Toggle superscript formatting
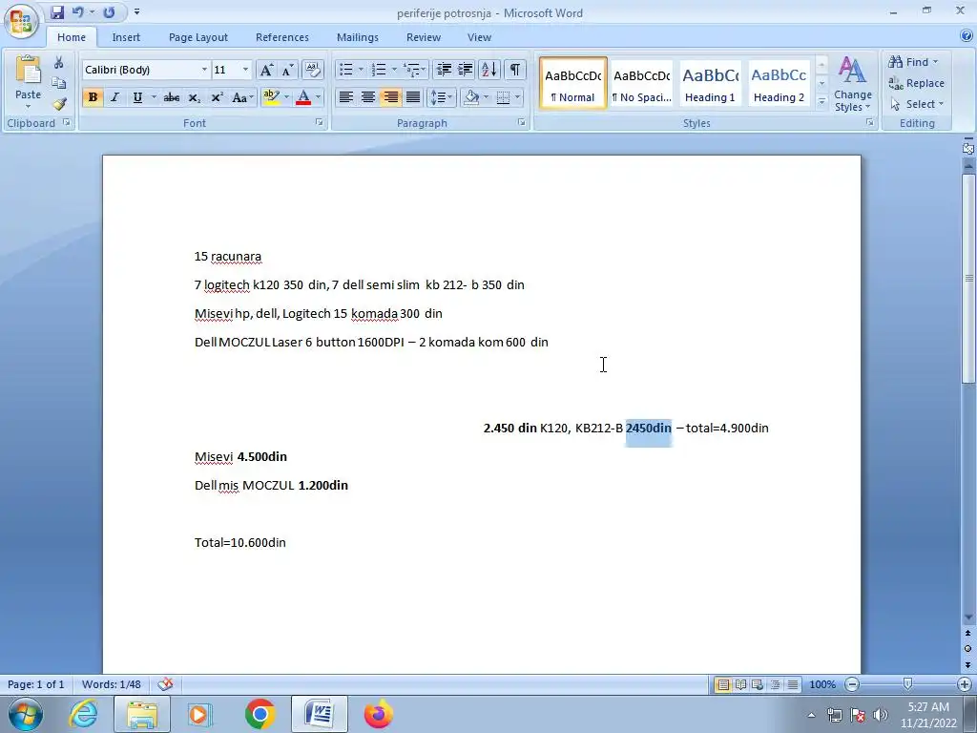 217,97
